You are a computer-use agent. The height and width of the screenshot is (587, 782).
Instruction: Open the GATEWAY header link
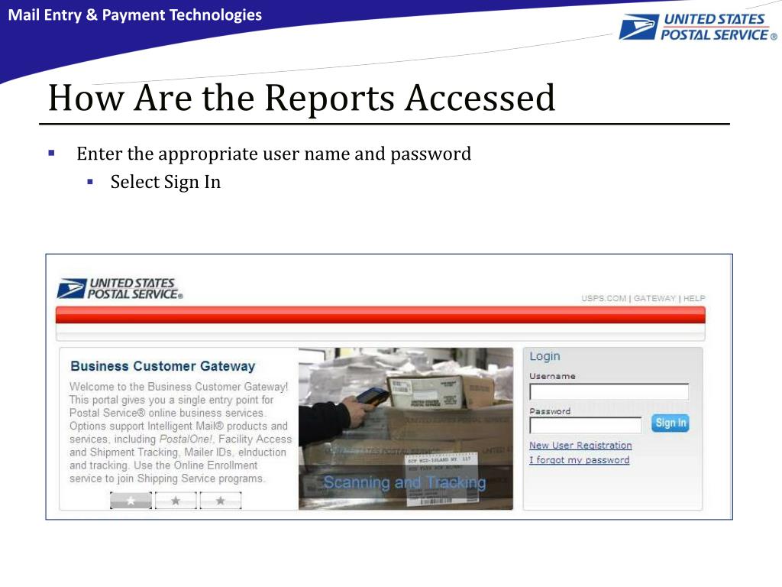click(x=654, y=299)
